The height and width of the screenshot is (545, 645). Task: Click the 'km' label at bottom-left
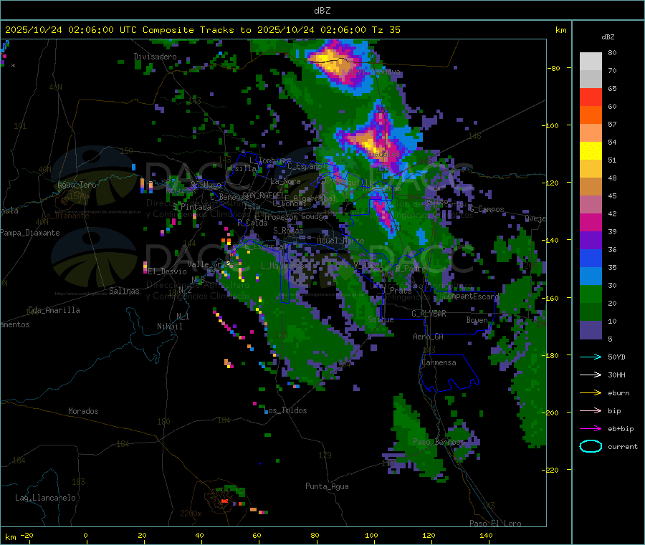click(x=10, y=537)
